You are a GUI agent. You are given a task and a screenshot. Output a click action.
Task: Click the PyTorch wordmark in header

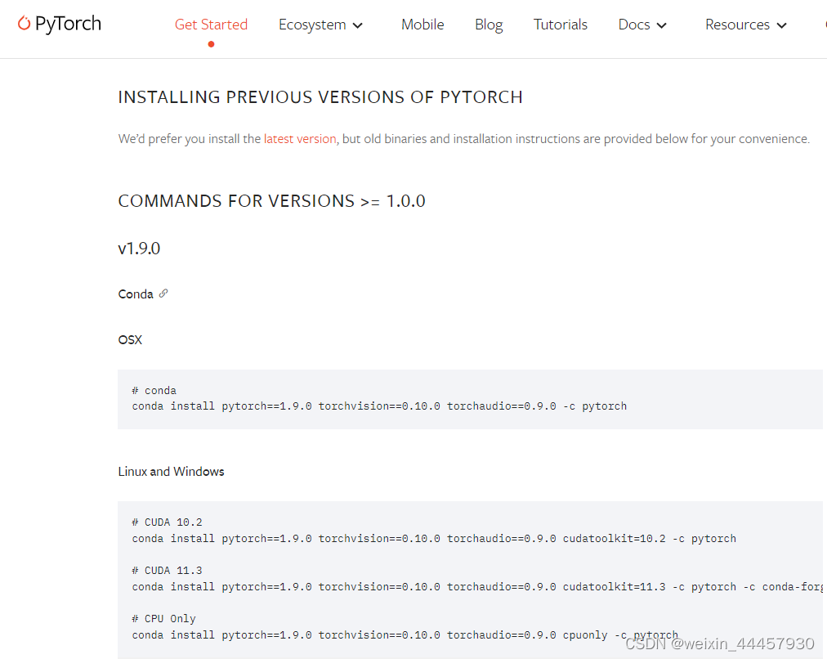click(68, 24)
